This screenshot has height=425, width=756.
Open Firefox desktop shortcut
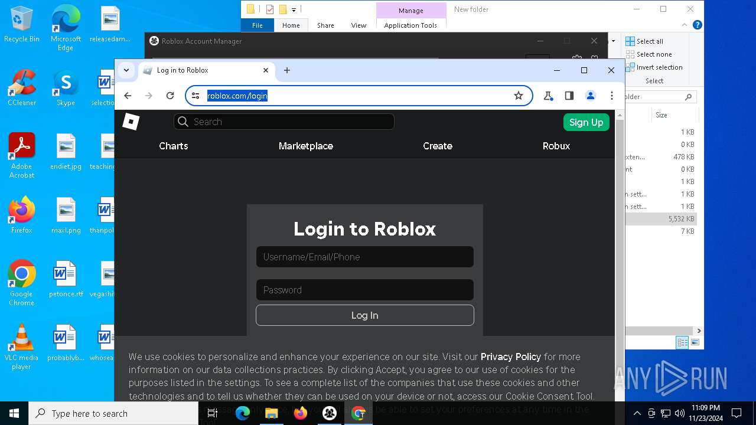tap(22, 215)
